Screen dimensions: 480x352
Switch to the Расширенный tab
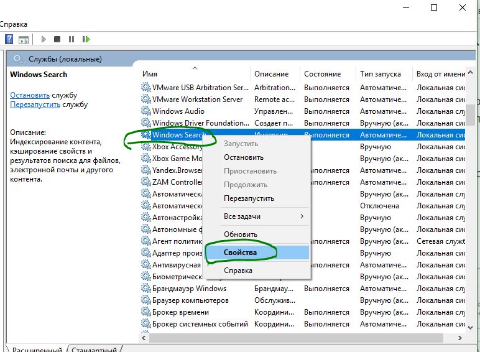tap(37, 349)
